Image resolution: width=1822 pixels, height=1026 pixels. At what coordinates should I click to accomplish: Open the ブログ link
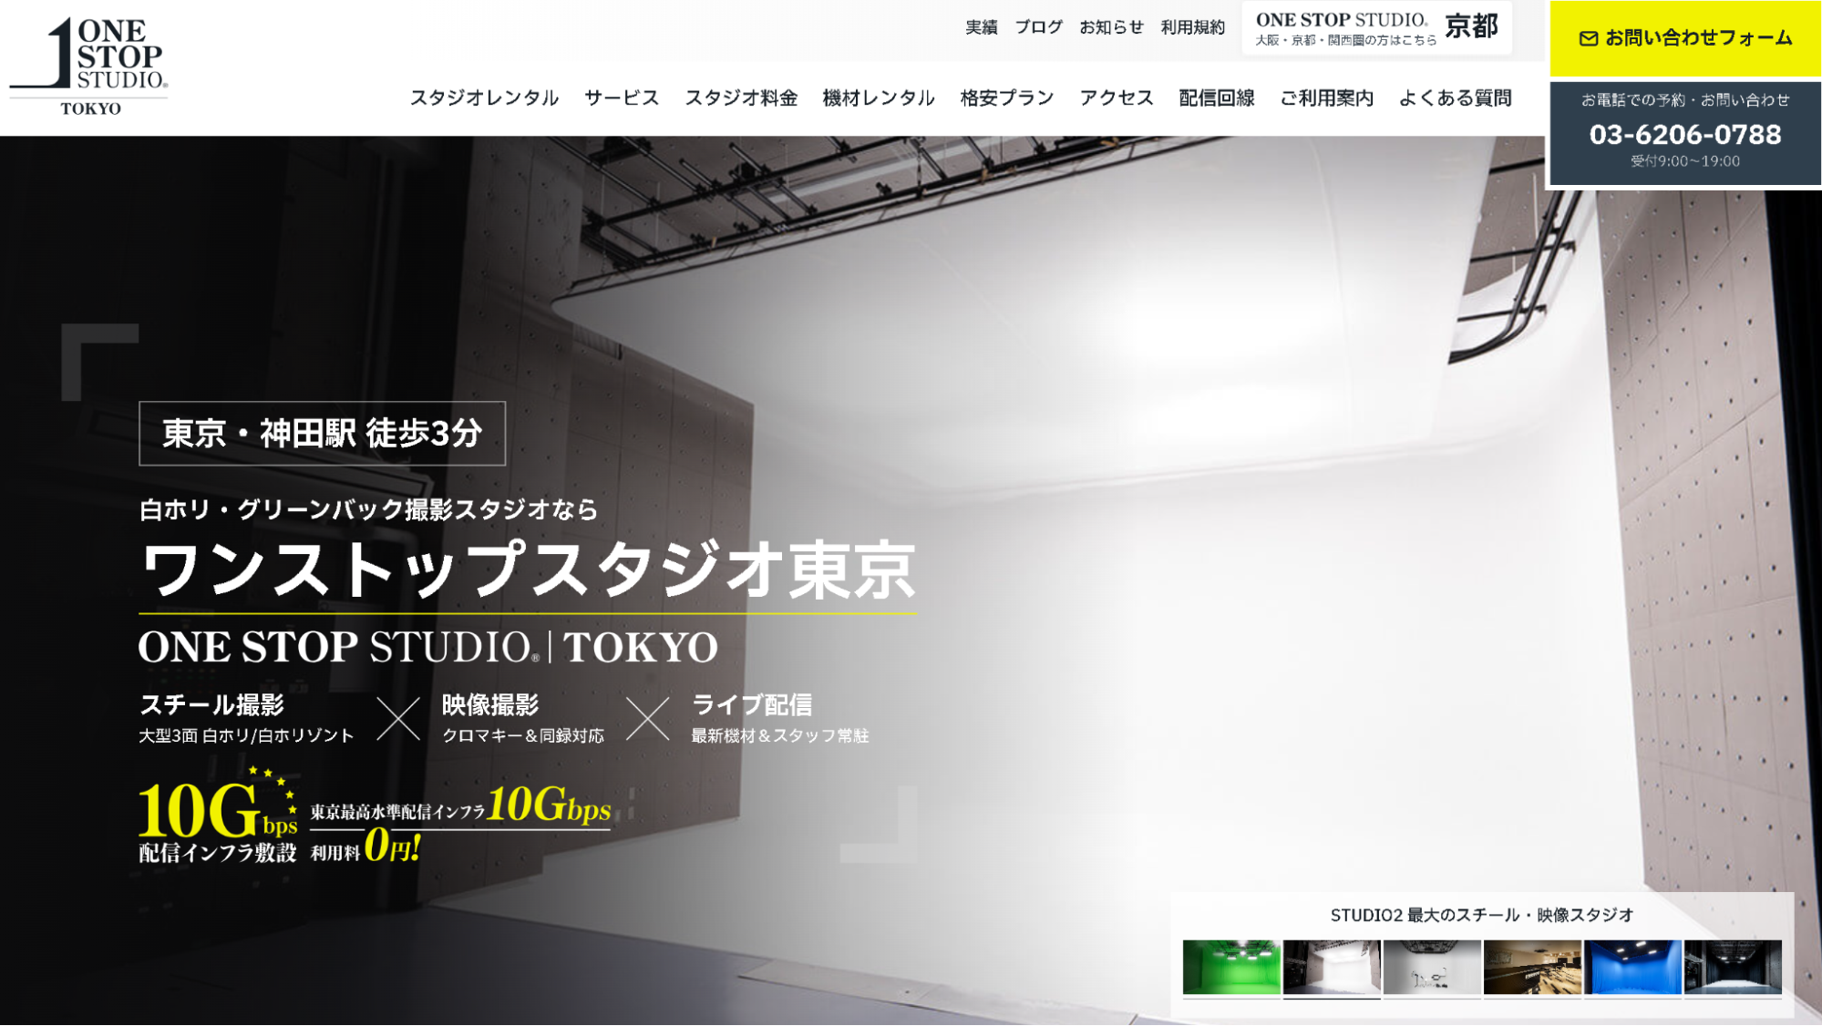(1038, 27)
